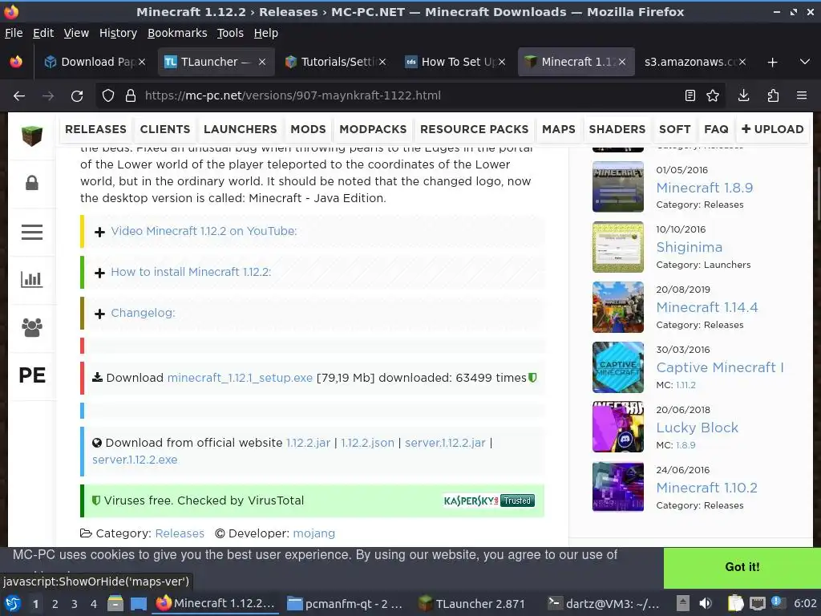Open the Firefox application hamburger menu
Viewport: 821px width, 616px height.
[x=802, y=96]
